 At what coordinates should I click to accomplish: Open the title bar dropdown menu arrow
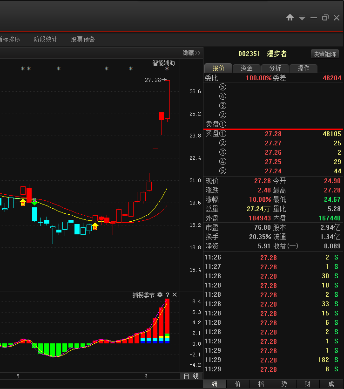[x=302, y=18]
